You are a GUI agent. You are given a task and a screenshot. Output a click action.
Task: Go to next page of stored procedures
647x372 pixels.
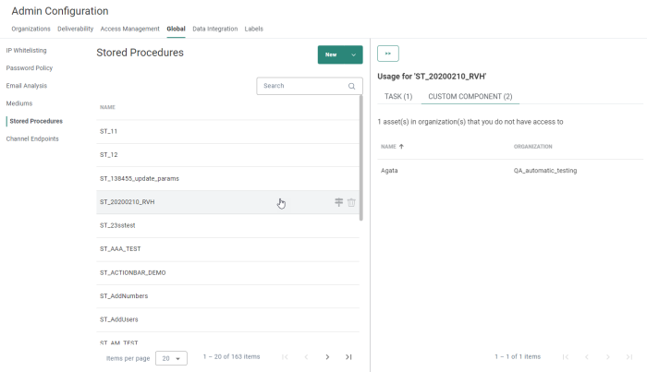point(327,356)
